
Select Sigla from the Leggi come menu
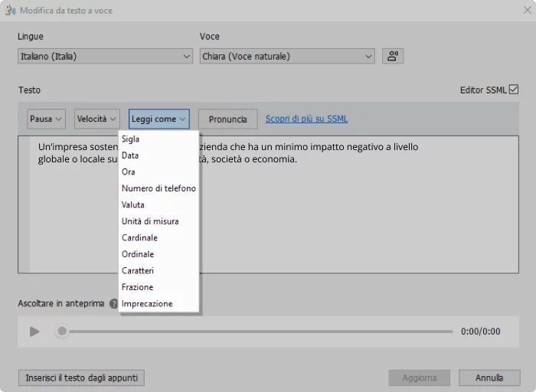159,139
